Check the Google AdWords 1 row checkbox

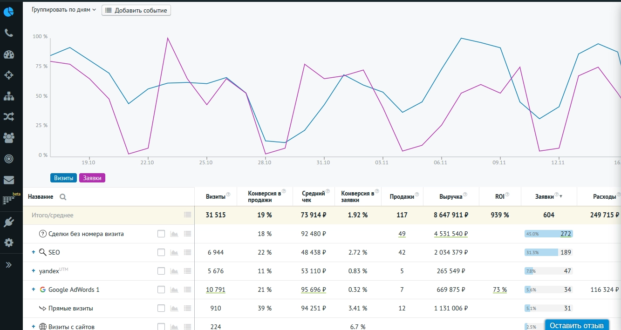161,290
